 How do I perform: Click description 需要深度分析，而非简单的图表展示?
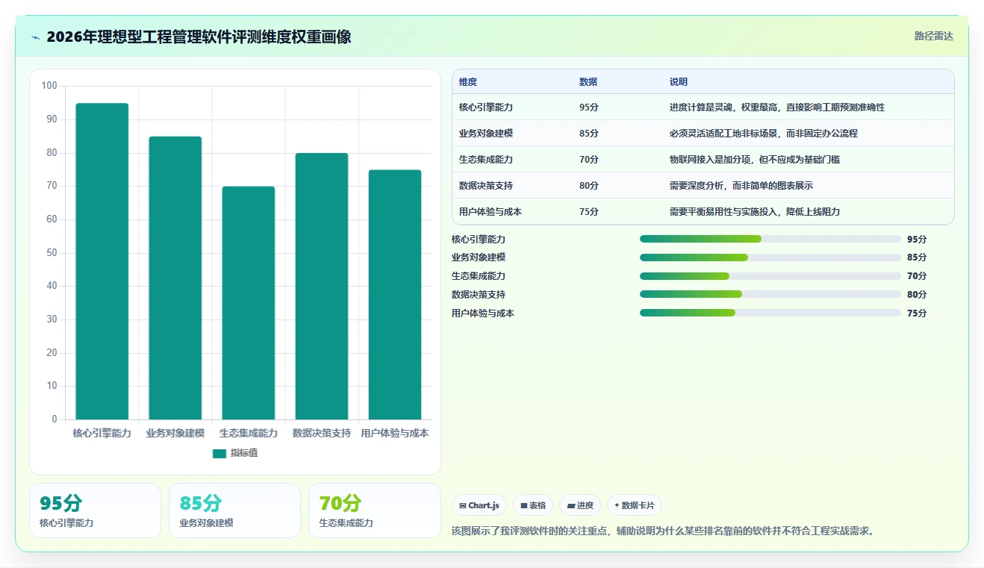click(x=741, y=186)
